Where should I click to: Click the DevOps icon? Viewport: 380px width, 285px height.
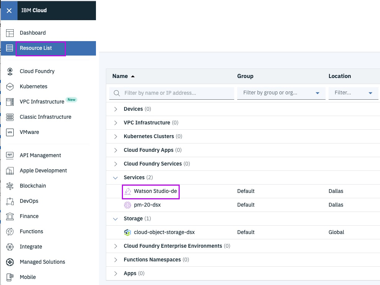[10, 201]
